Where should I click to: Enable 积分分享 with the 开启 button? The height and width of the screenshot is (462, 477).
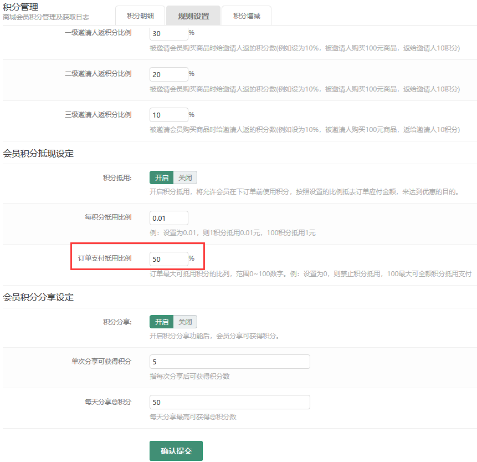161,322
